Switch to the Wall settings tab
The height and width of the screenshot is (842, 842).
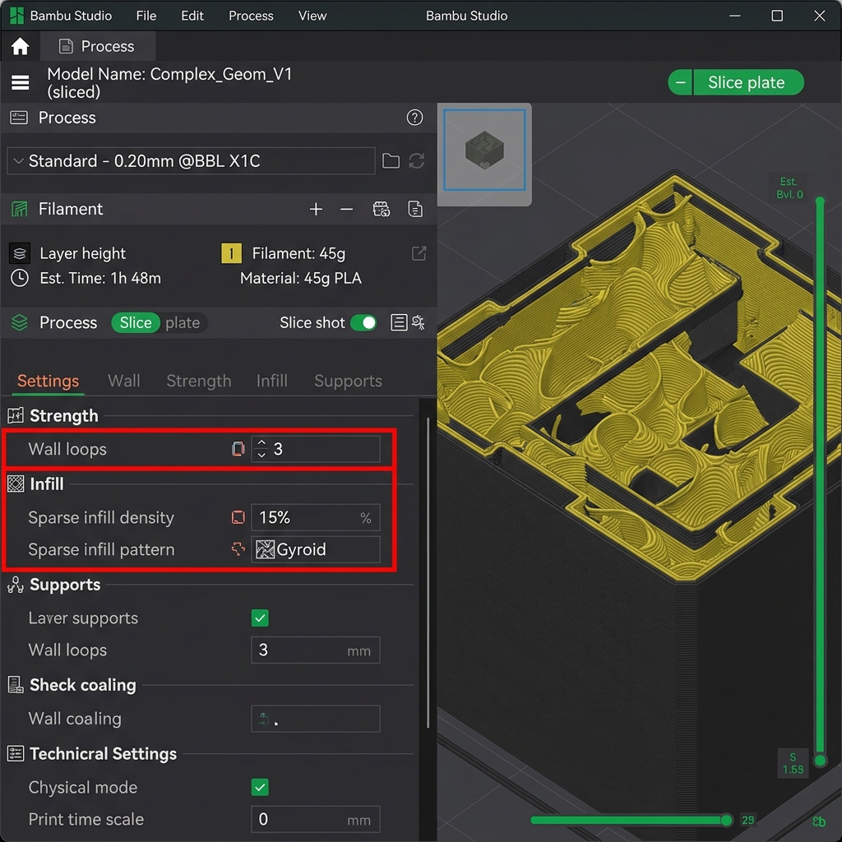(124, 381)
